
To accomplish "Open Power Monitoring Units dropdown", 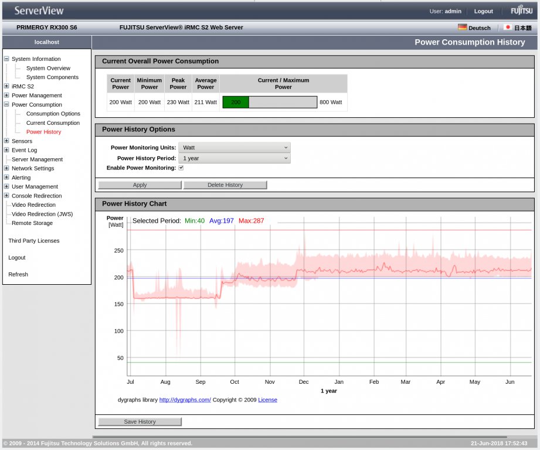I will click(234, 148).
